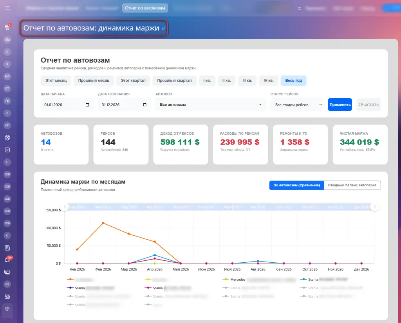Click the Дата окончания input 31.12.2026

coord(124,105)
